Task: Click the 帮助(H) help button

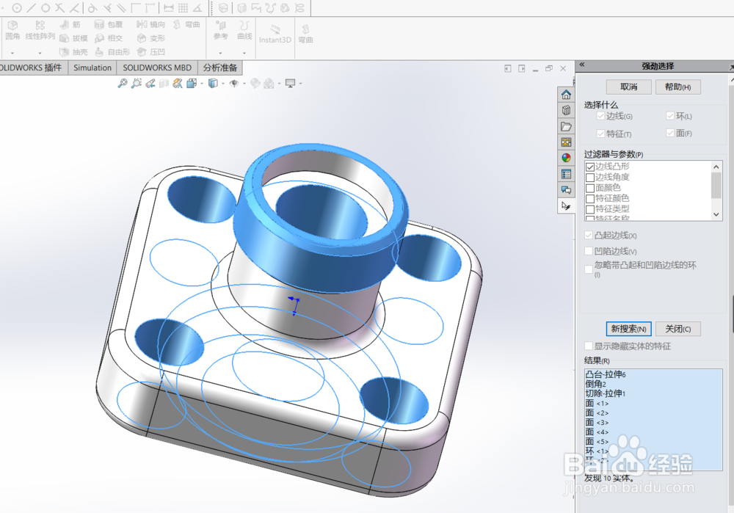Action: tap(677, 87)
